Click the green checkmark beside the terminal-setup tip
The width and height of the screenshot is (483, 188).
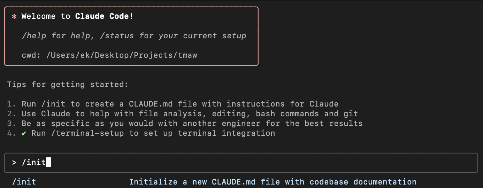[x=24, y=133]
